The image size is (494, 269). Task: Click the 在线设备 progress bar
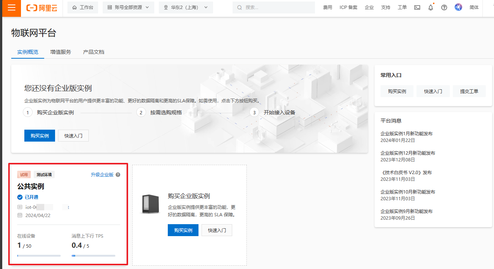[x=39, y=256]
